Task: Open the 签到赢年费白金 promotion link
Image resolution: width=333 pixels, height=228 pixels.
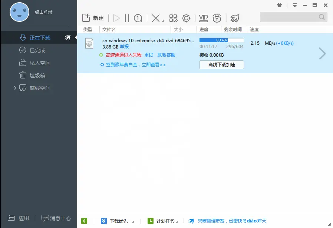Action: (x=136, y=65)
